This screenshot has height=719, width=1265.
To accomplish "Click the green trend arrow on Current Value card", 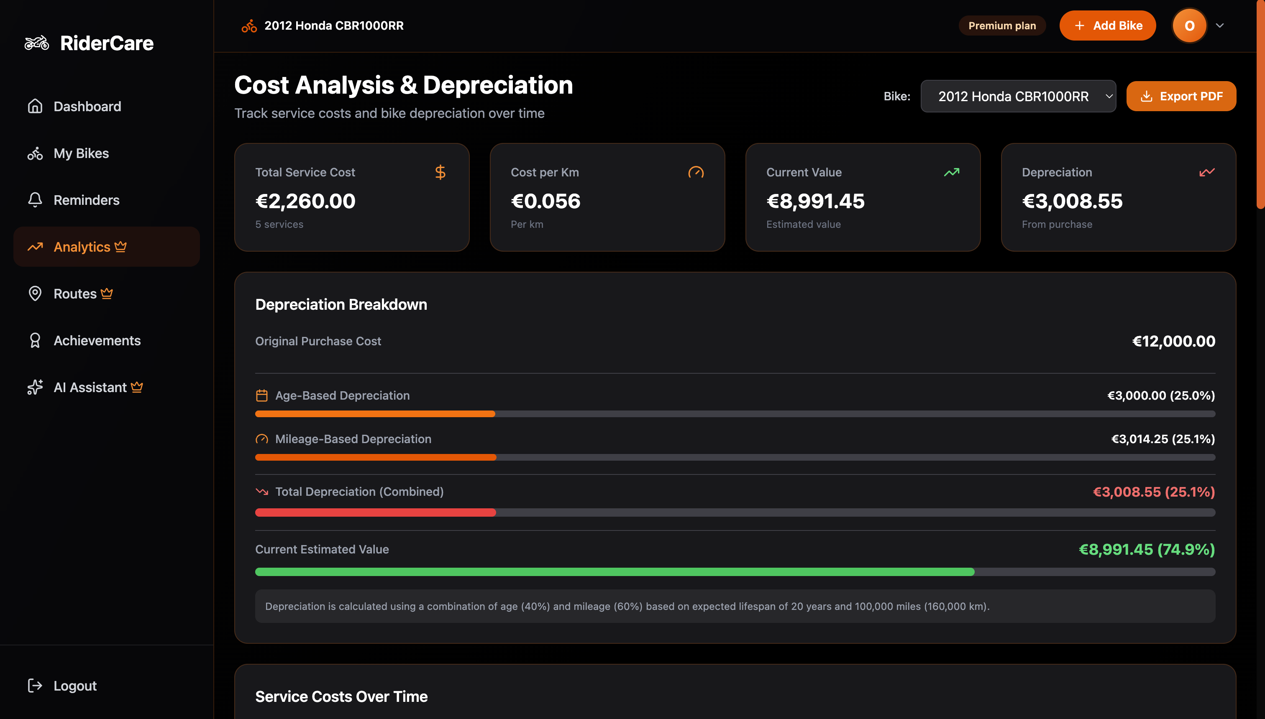I will pyautogui.click(x=952, y=172).
